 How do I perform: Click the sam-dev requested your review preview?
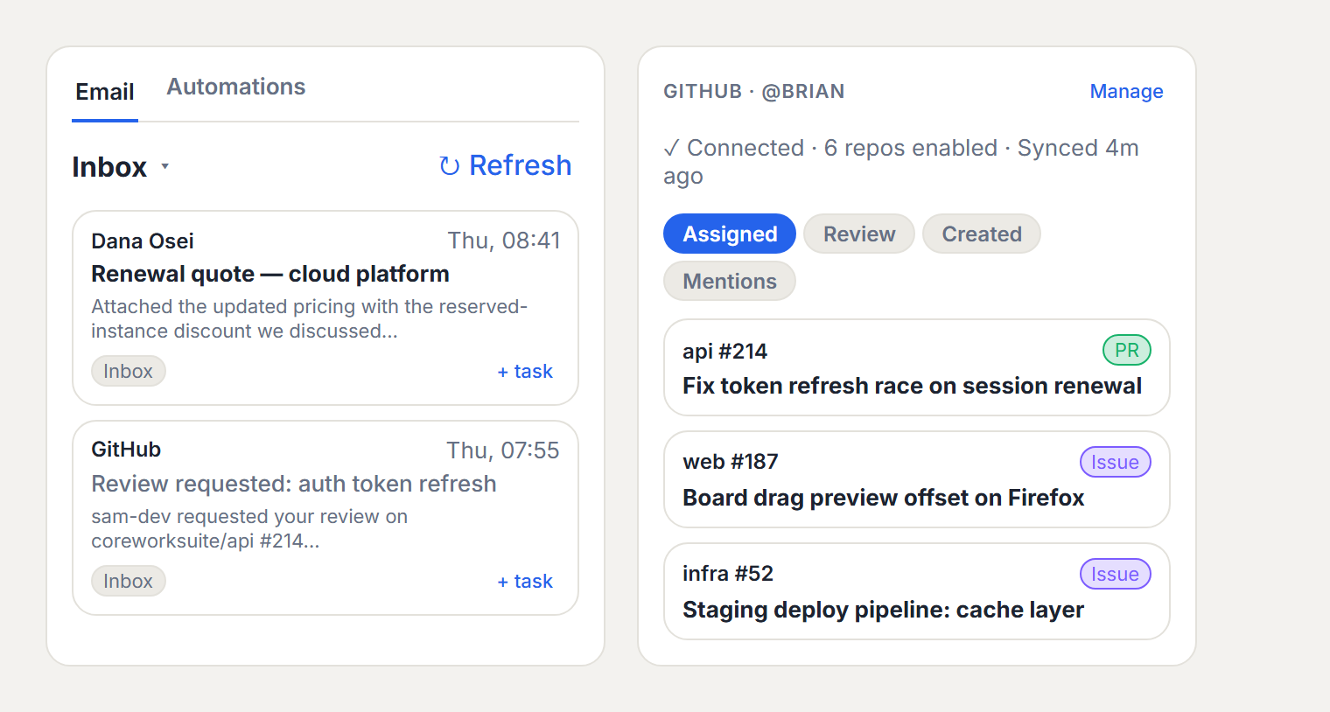pos(249,528)
